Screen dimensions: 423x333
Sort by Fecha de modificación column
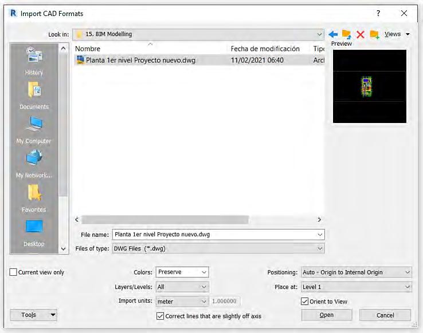click(265, 49)
